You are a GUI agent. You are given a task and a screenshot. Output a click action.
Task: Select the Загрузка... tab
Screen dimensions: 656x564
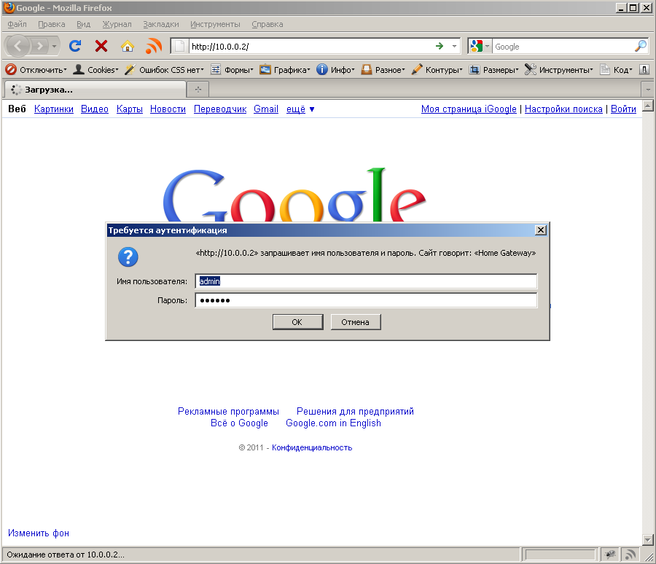pyautogui.click(x=95, y=90)
